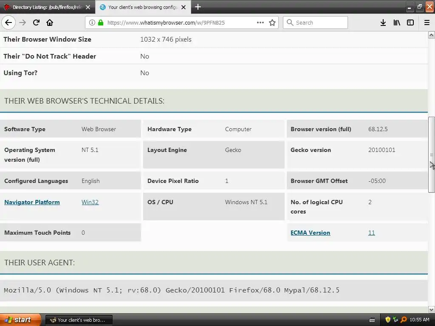Viewport: 435px width, 326px height.
Task: Click the green secure connection padlock
Action: 100,22
